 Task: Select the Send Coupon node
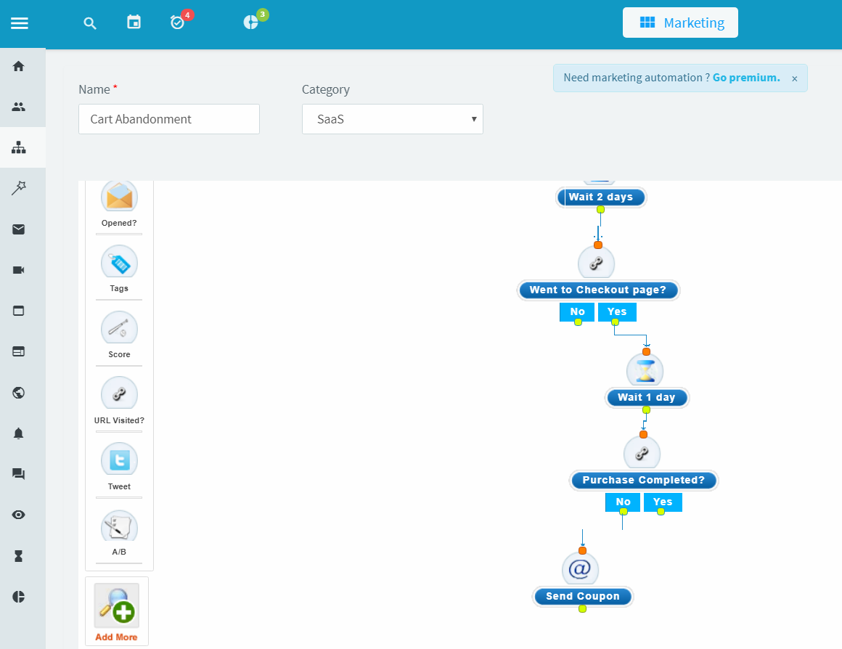(x=582, y=596)
